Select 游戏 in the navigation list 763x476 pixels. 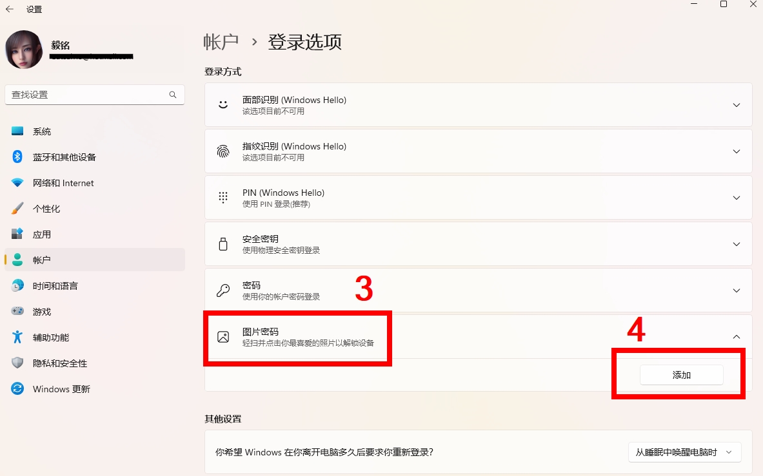pyautogui.click(x=41, y=311)
